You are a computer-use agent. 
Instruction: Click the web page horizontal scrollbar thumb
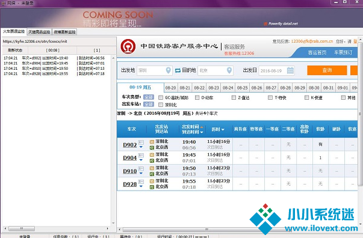[206, 230]
